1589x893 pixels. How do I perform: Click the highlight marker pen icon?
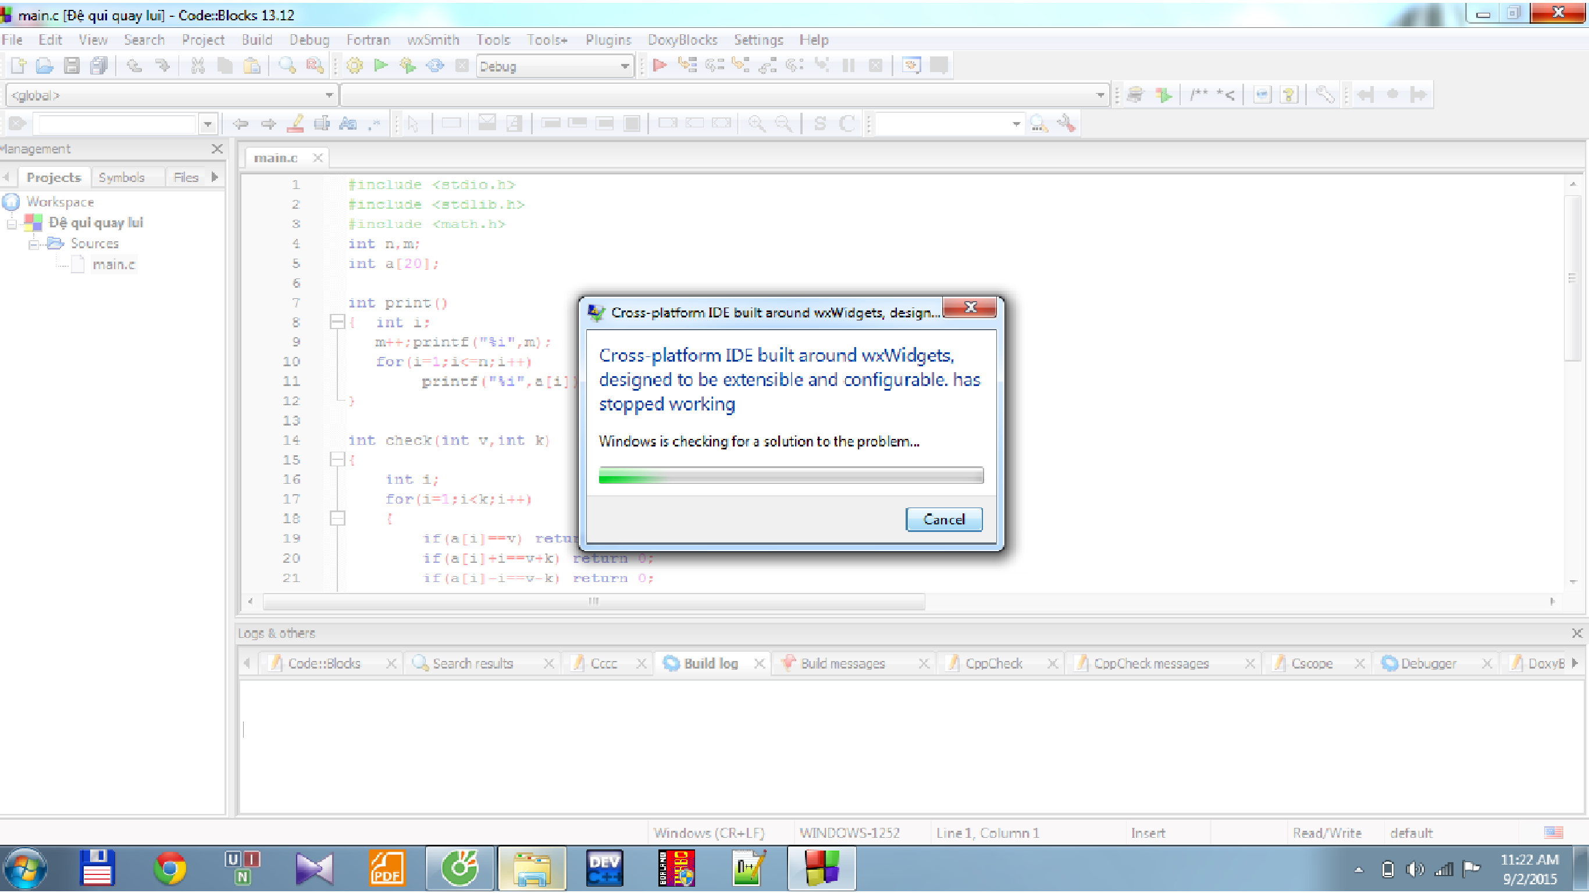[x=295, y=124]
